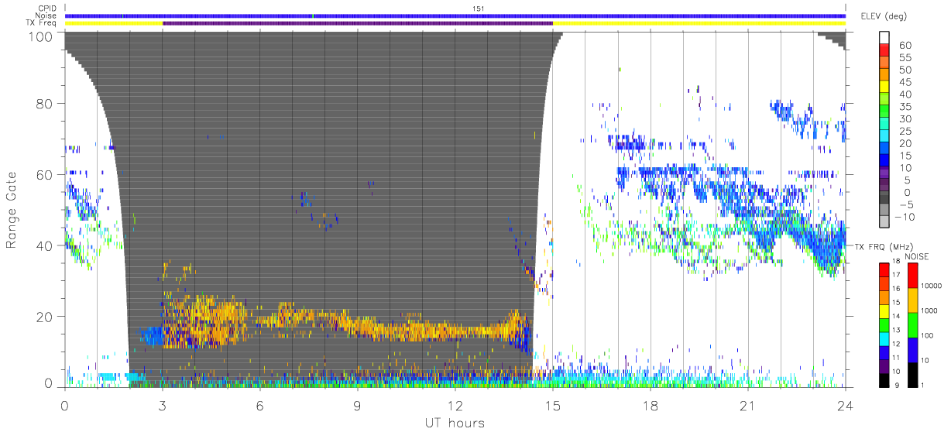Click the x-axis tick label '18'
951x439 pixels.
pyautogui.click(x=650, y=404)
